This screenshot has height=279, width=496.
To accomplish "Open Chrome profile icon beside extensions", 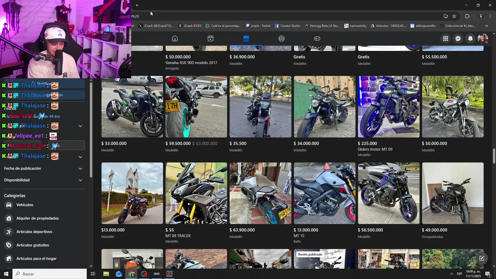I will point(481,16).
